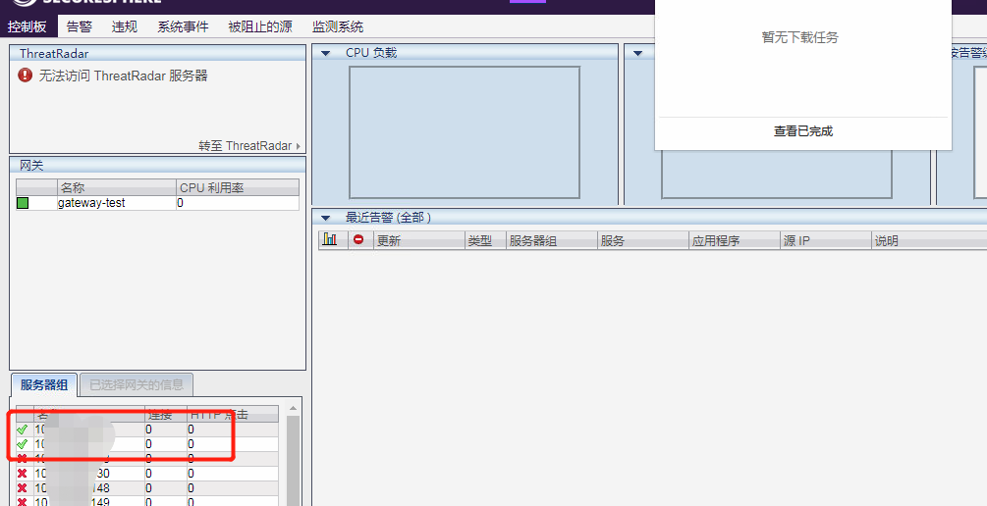The height and width of the screenshot is (506, 987).
Task: Click the ThreatRadar panel title
Action: pos(54,53)
